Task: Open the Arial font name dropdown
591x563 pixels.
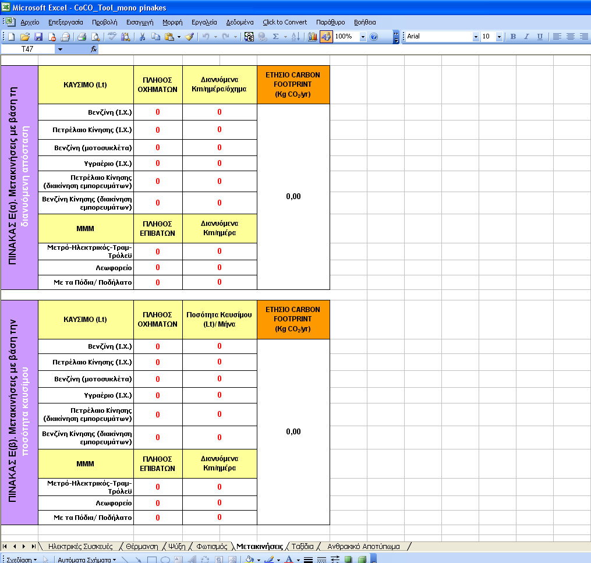Action: (x=476, y=37)
